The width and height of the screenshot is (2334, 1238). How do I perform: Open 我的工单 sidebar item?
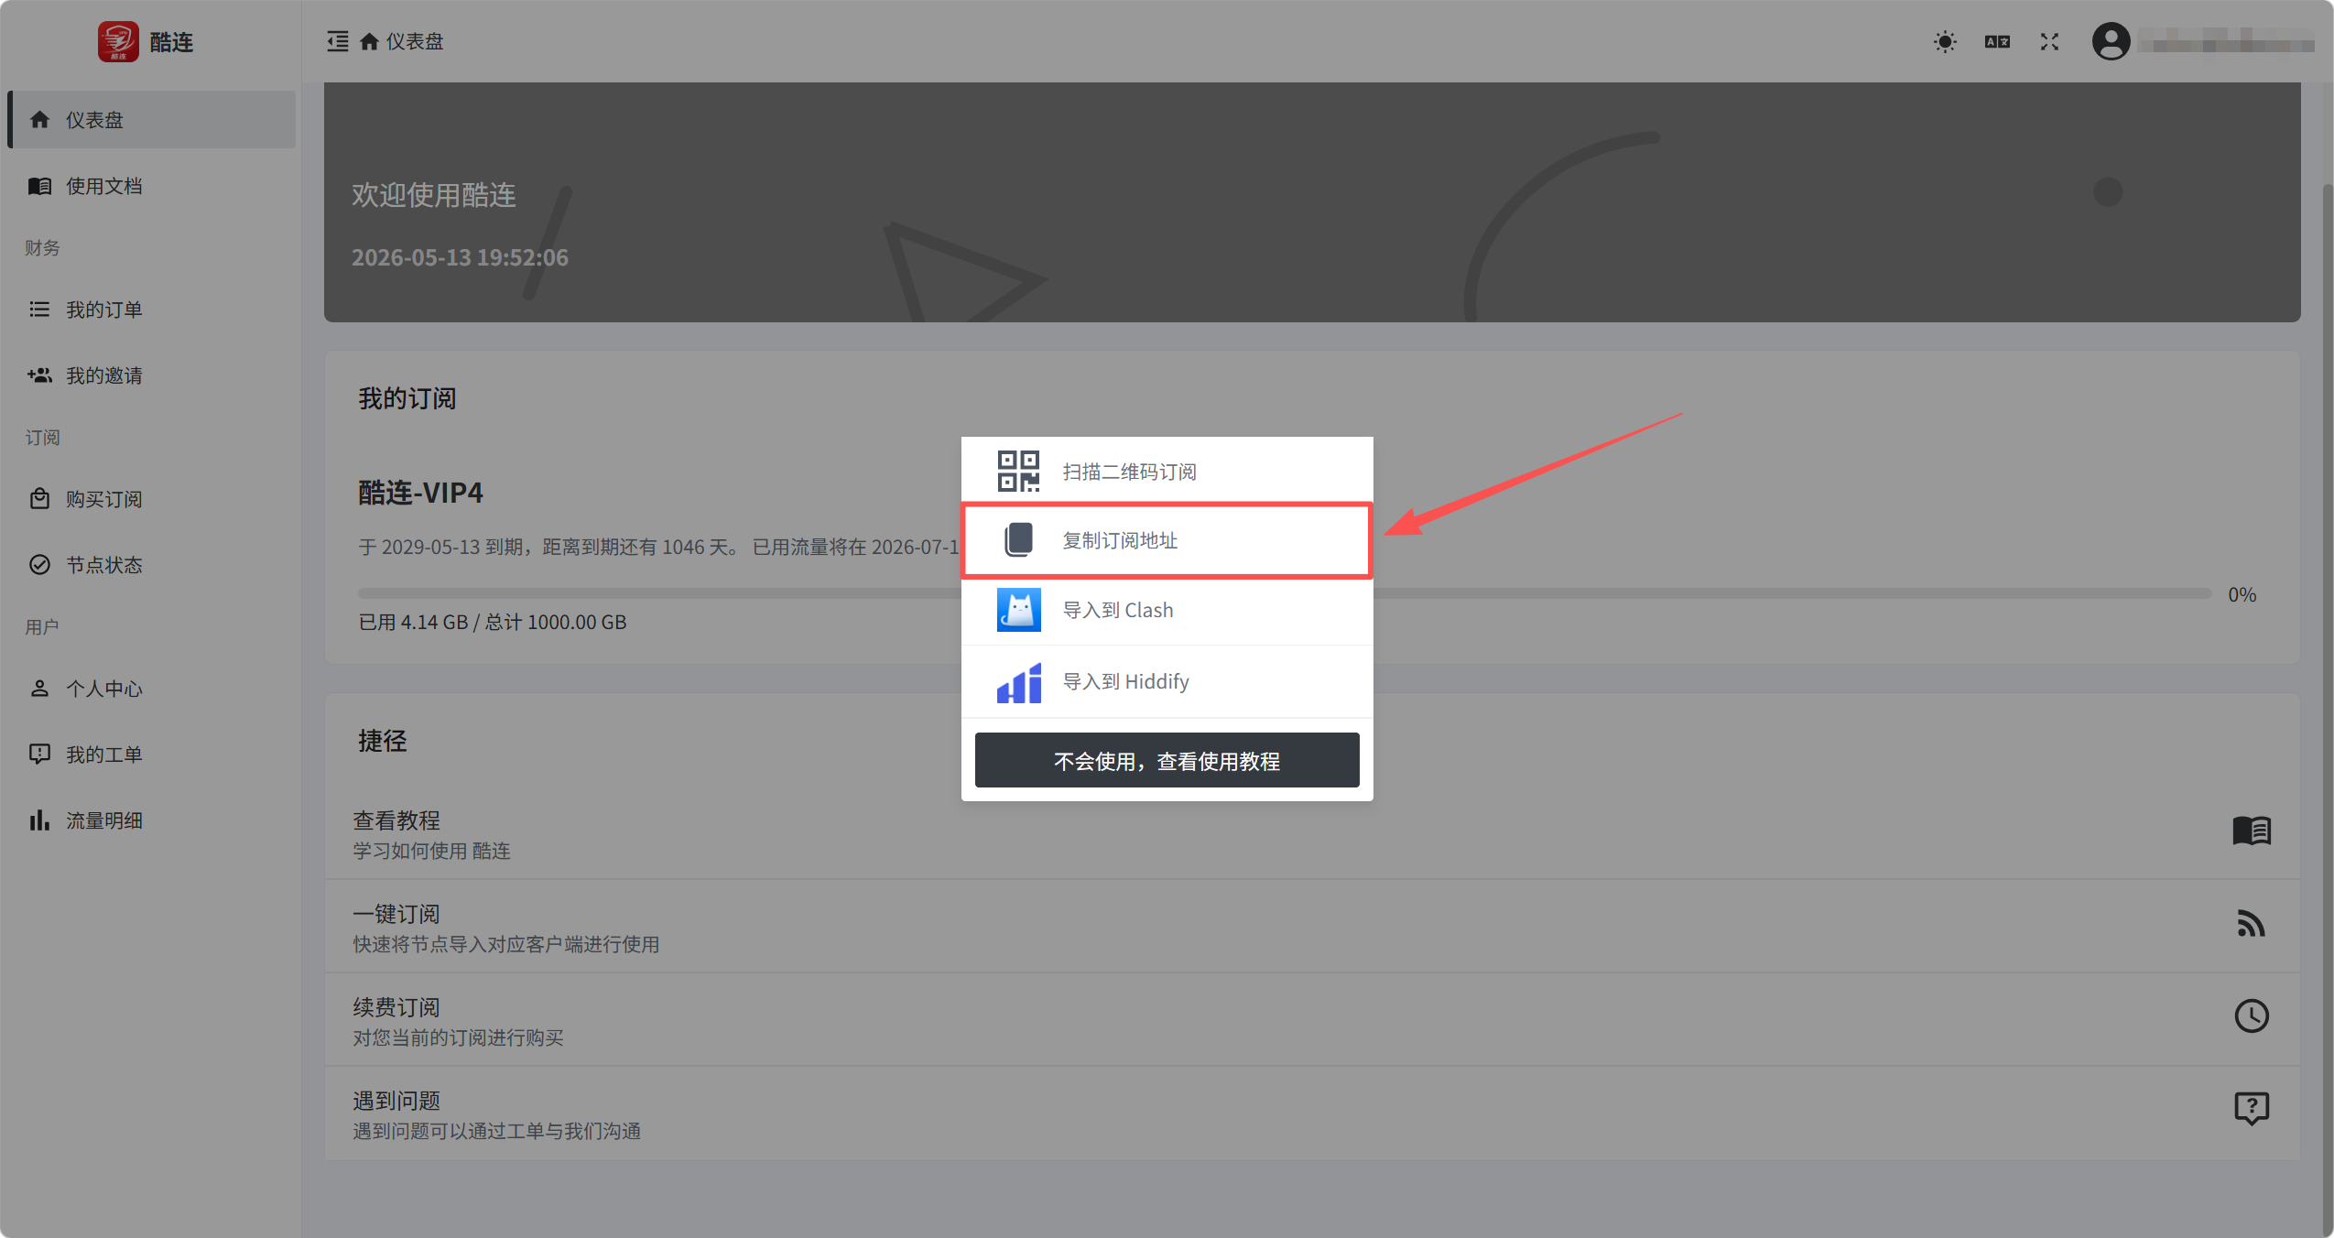[152, 755]
